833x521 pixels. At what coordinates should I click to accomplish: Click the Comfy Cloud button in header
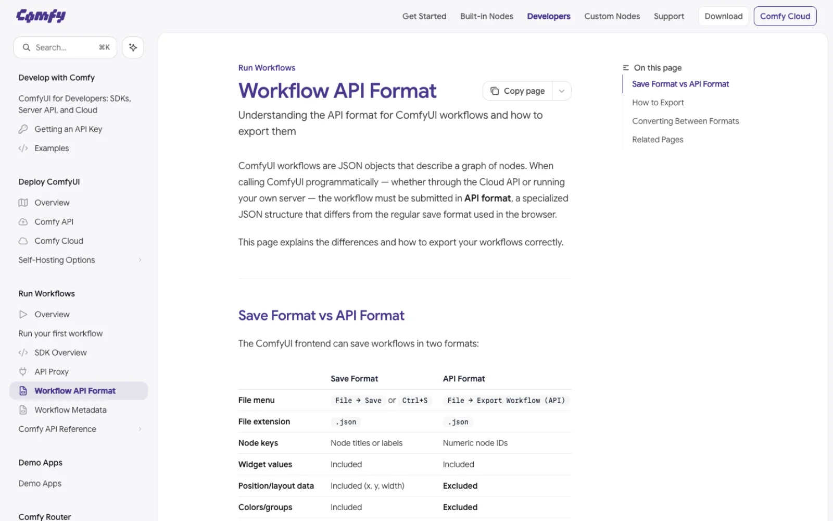click(785, 16)
